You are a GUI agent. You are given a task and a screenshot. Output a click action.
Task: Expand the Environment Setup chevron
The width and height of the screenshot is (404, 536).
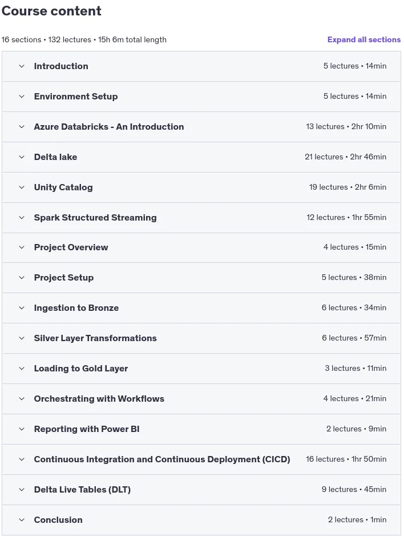tap(22, 97)
